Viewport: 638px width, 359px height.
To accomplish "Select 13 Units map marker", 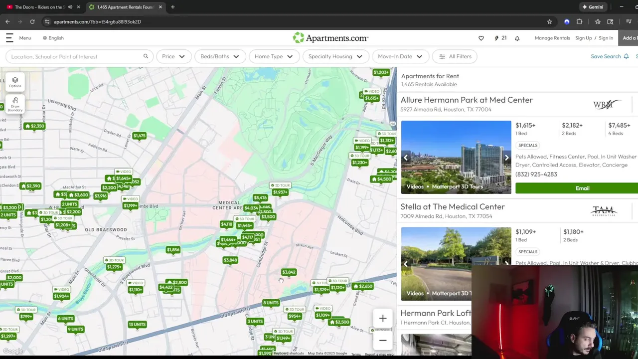I will click(137, 325).
